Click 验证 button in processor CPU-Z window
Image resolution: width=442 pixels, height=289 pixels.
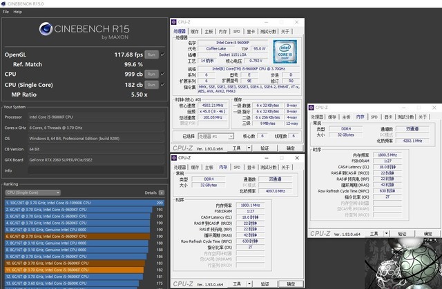pyautogui.click(x=265, y=148)
